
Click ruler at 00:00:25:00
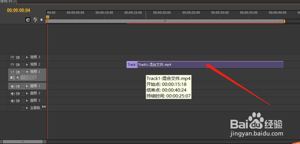click(191, 13)
